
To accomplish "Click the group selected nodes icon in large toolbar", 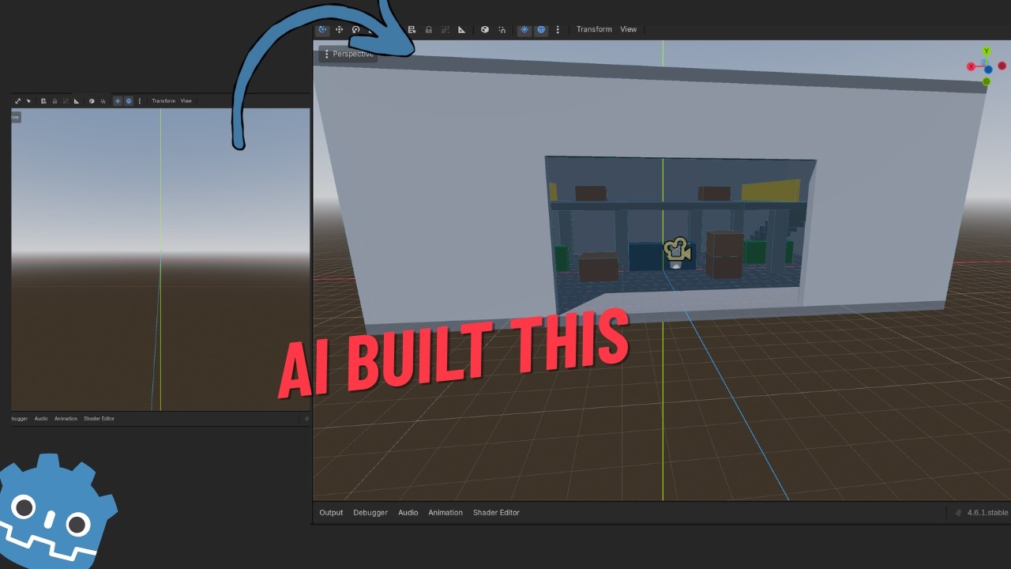I will [445, 29].
